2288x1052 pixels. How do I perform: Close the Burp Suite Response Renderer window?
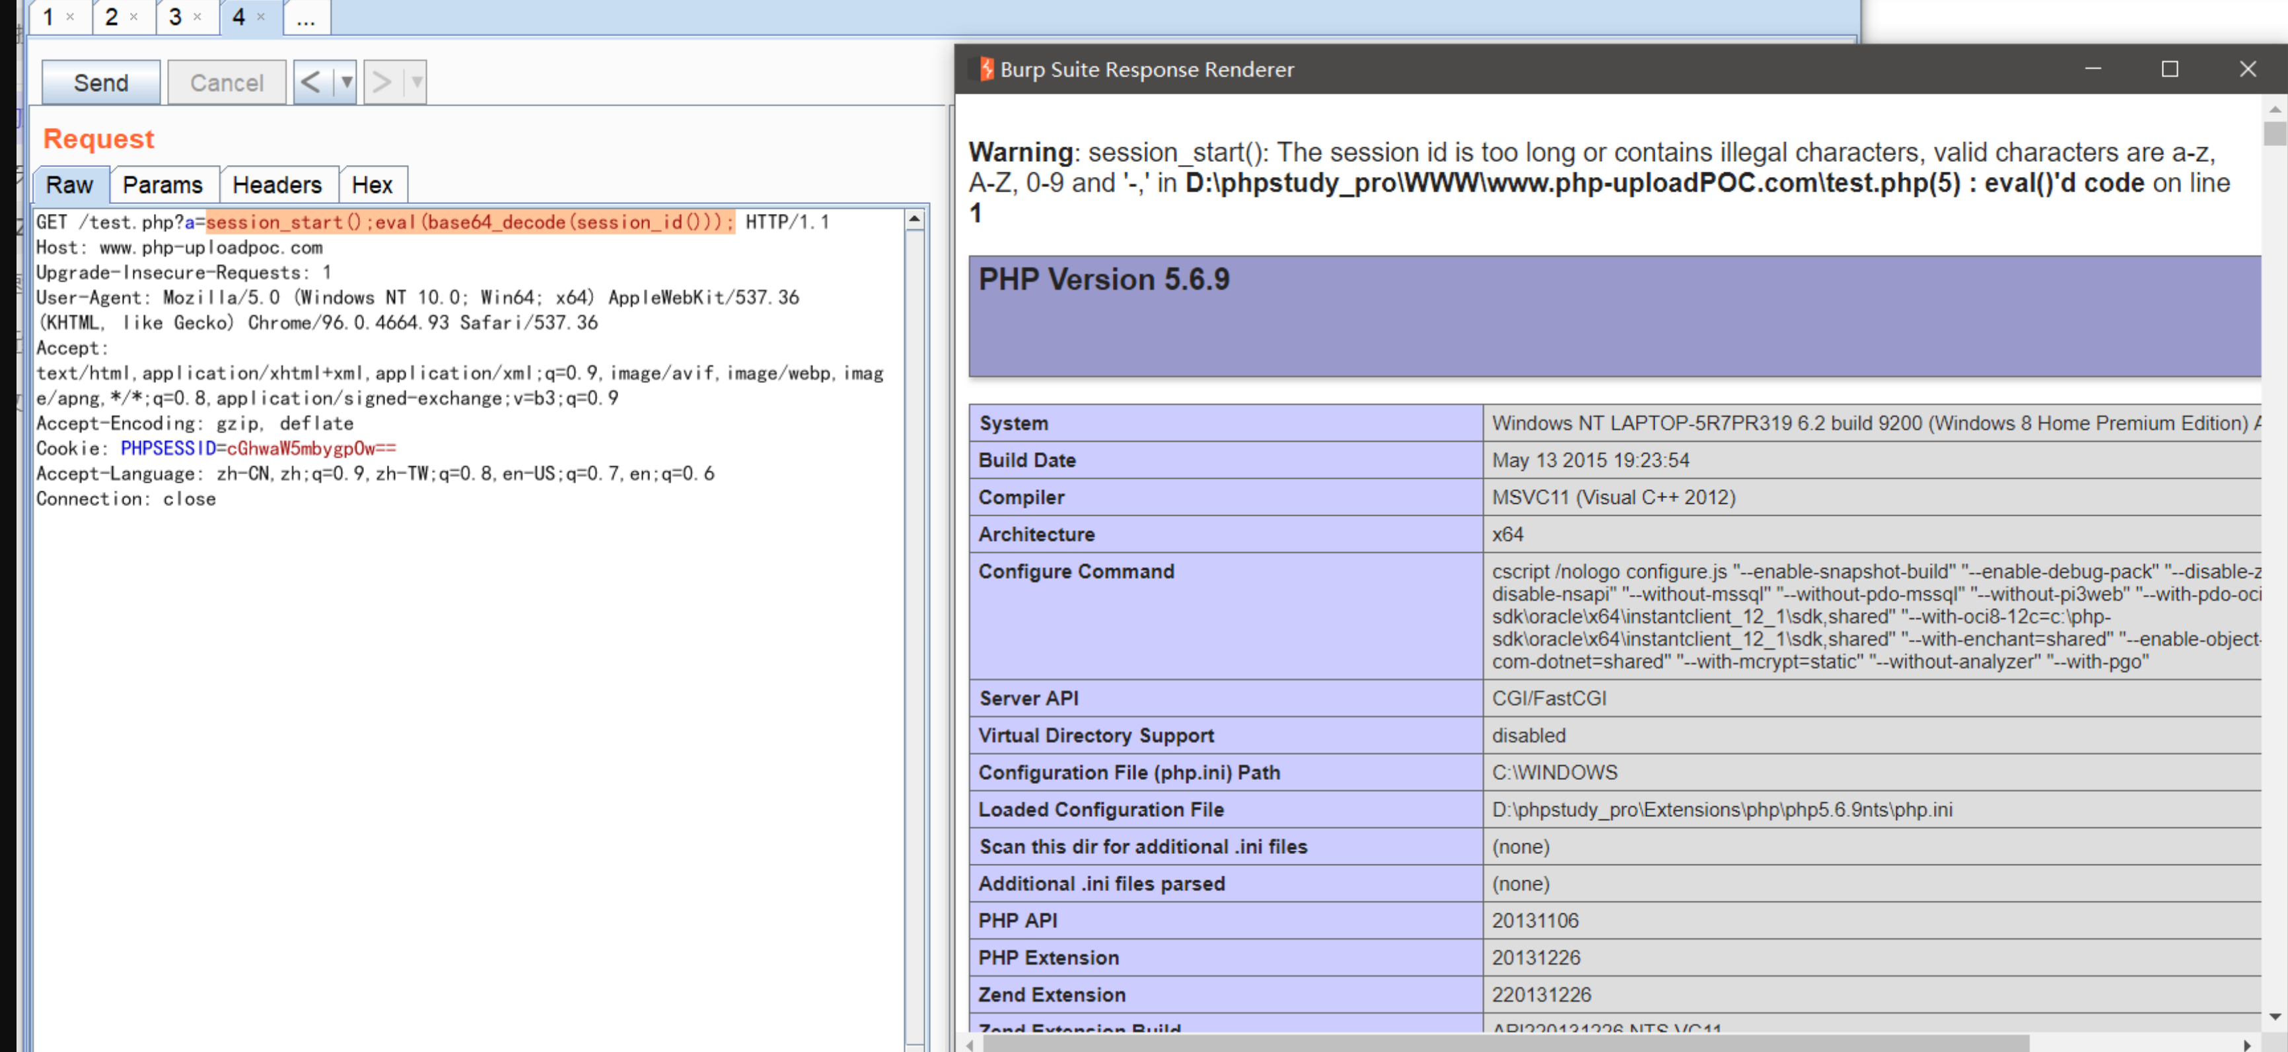point(2247,69)
